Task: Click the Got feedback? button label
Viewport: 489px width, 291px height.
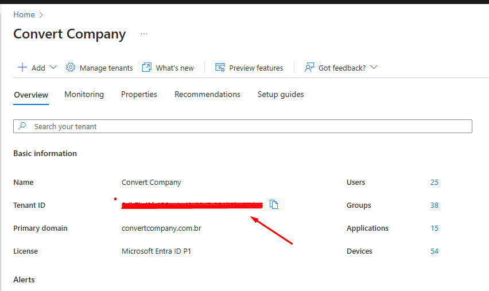Action: (x=342, y=68)
